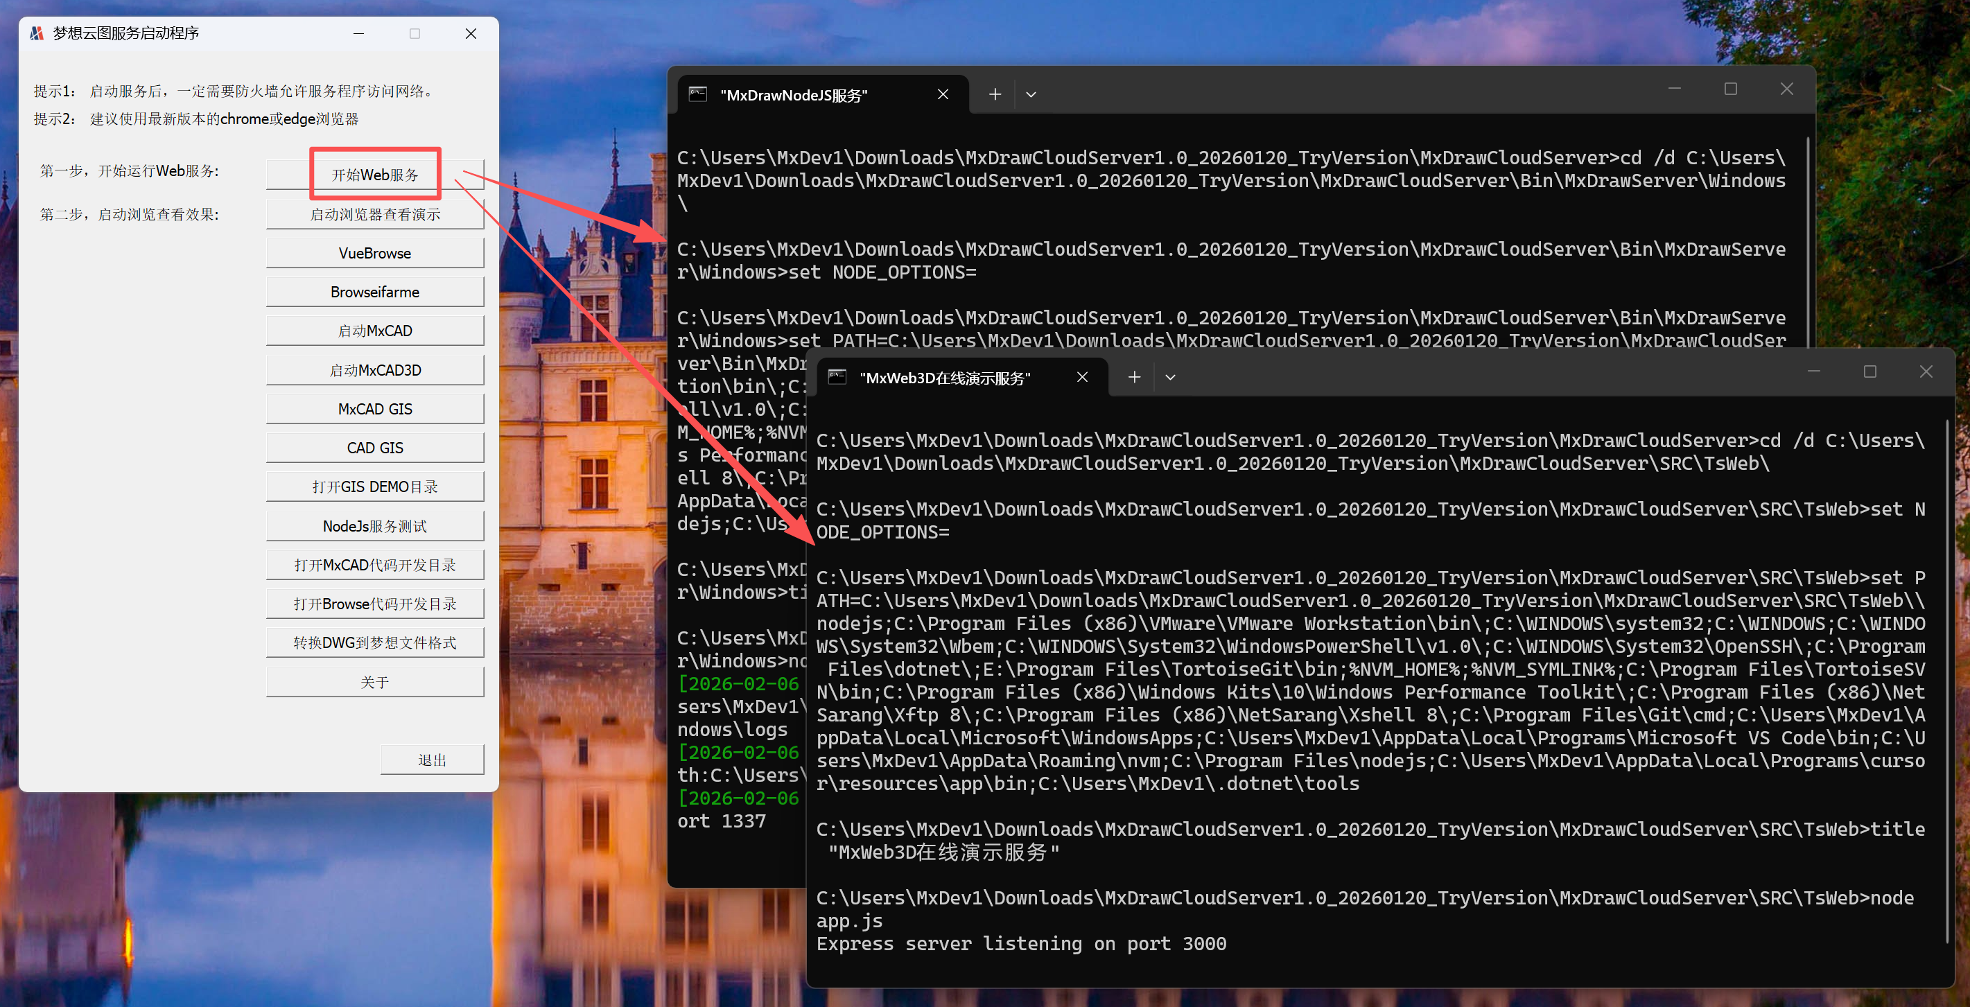The image size is (1970, 1007).
Task: Open tab dropdown in MxWeb3D terminal
Action: tap(1170, 377)
